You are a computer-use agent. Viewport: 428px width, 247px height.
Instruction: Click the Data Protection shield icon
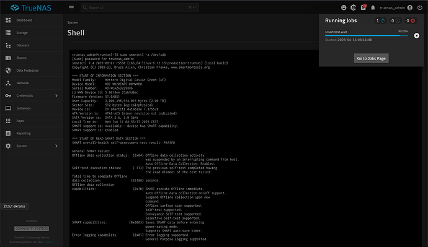8,70
